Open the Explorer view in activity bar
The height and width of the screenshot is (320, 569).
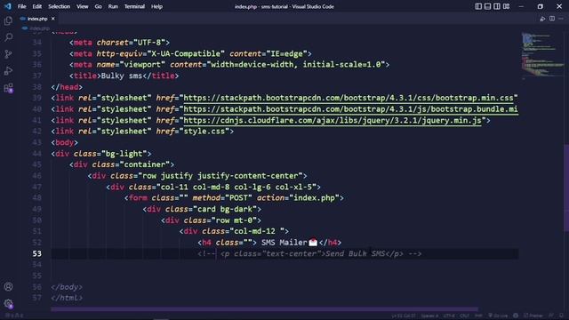click(8, 20)
